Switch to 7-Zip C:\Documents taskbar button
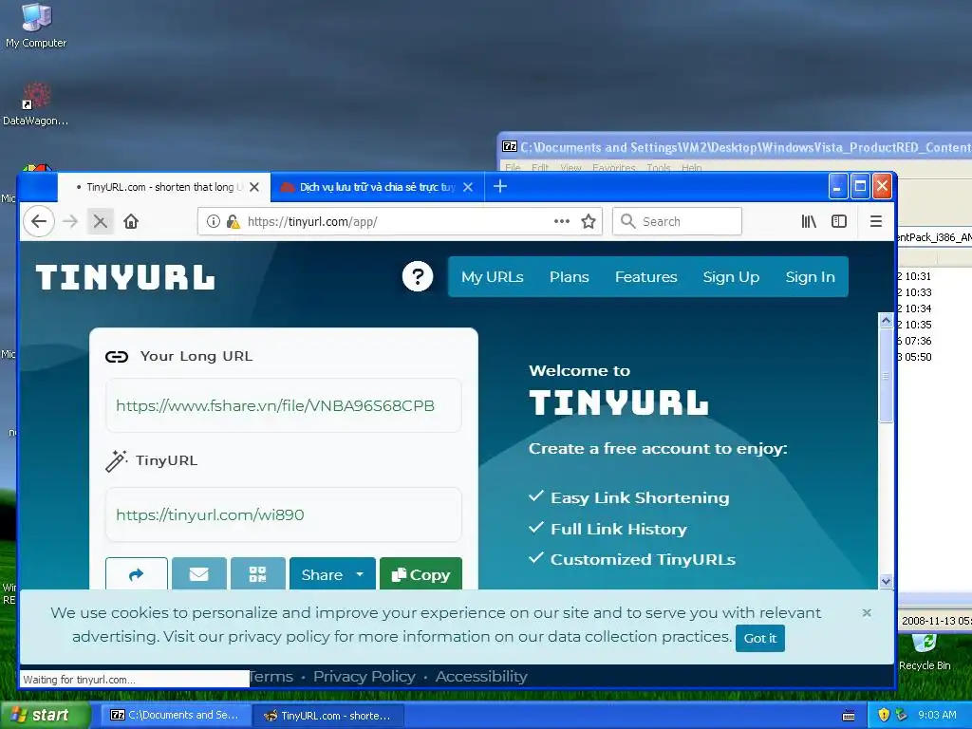Viewport: 972px width, 729px height. pyautogui.click(x=175, y=715)
